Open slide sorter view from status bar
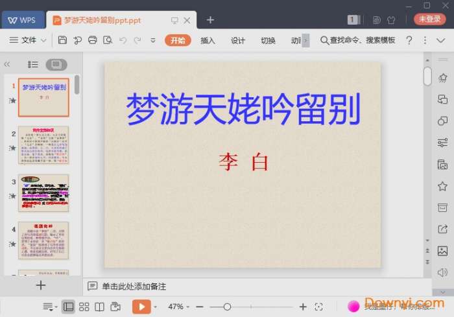 (84, 307)
